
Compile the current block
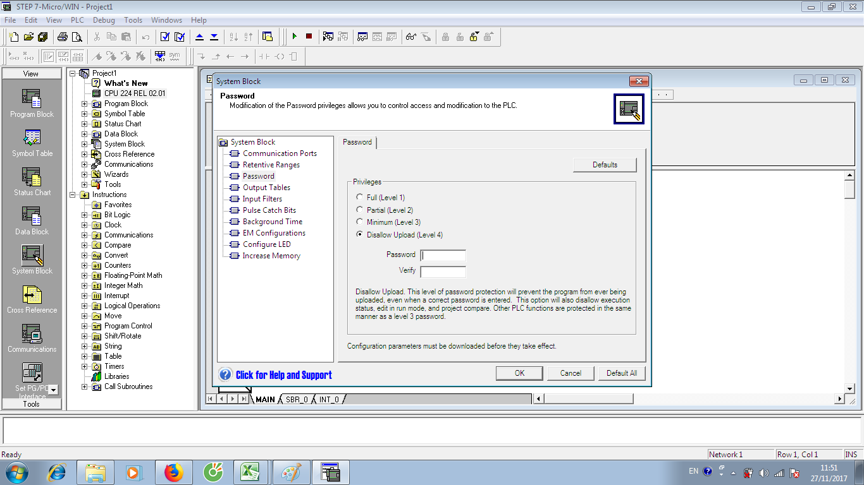coord(166,36)
